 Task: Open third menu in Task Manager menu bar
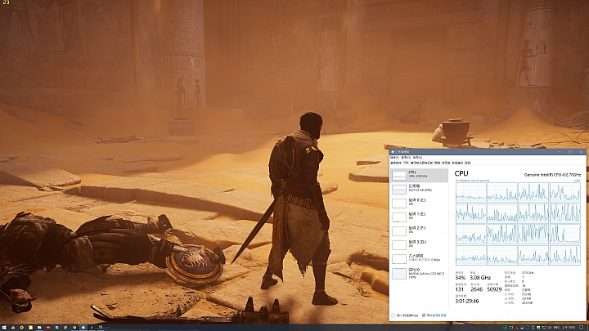pos(417,158)
